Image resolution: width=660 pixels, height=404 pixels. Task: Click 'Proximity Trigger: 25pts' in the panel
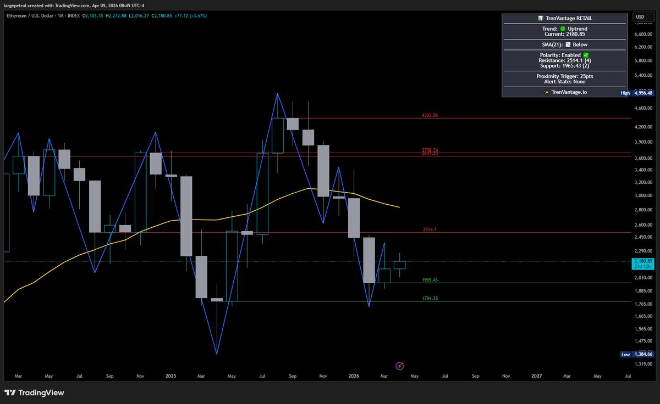point(564,76)
